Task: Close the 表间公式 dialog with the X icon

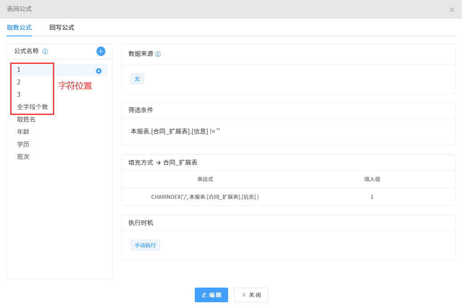Action: [x=452, y=10]
